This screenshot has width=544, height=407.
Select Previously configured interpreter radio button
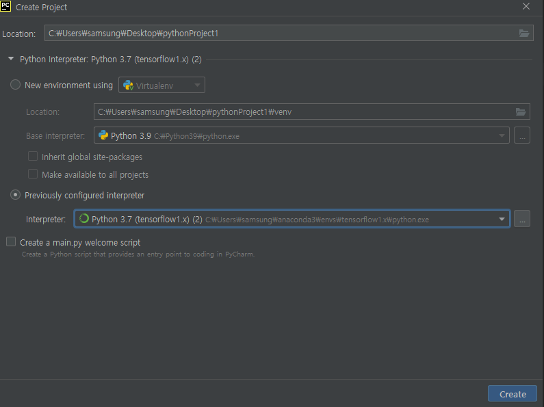click(x=15, y=195)
